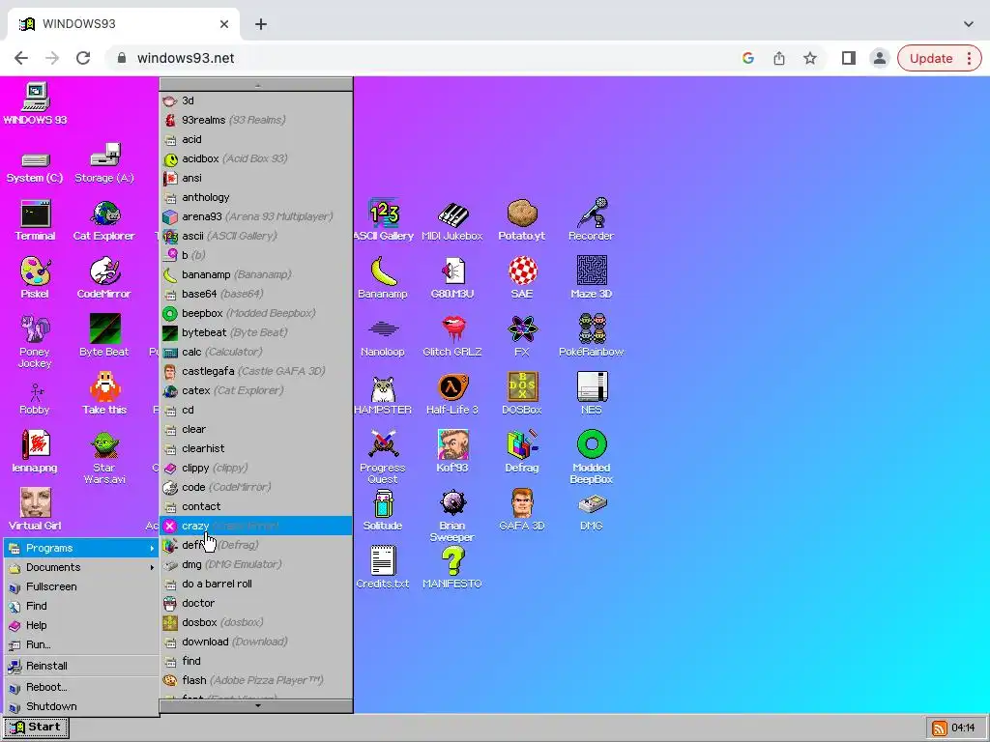The height and width of the screenshot is (742, 990).
Task: Click the Start button
Action: point(36,728)
